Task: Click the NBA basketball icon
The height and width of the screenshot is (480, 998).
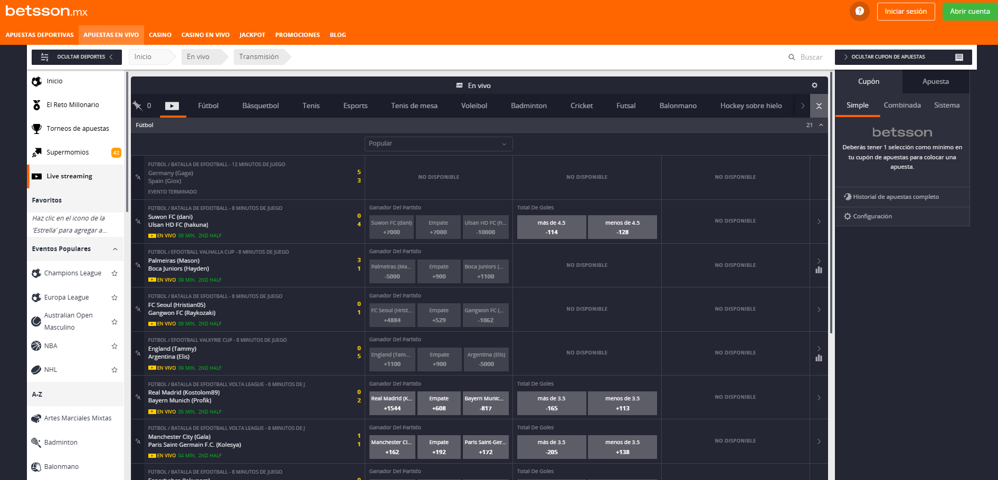Action: tap(36, 346)
